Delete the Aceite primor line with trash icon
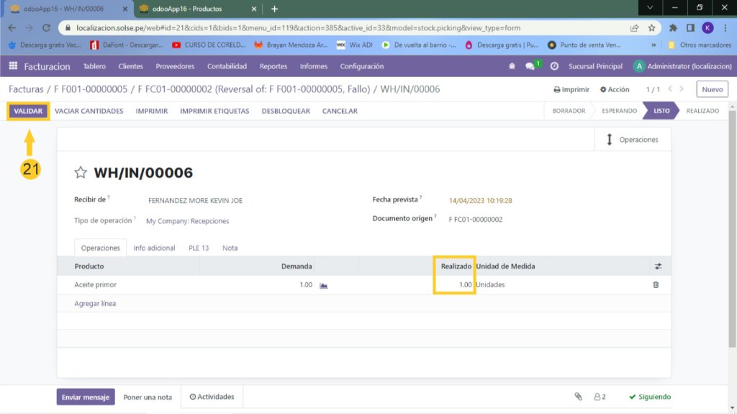Screen dimensions: 737x414 click(x=656, y=285)
